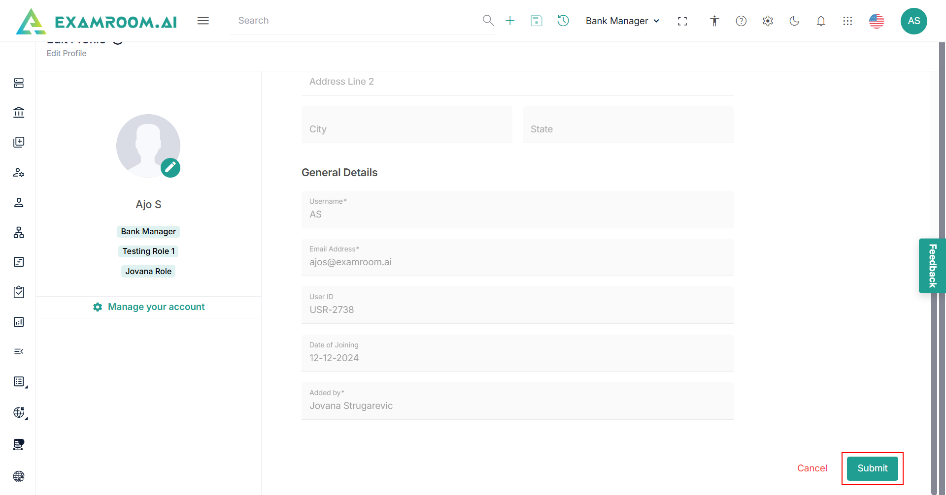Click the Submit button
946x495 pixels.
coord(872,468)
